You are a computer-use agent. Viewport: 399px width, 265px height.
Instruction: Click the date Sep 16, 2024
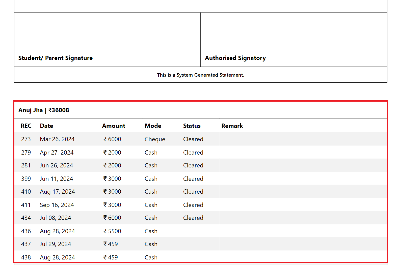(57, 205)
